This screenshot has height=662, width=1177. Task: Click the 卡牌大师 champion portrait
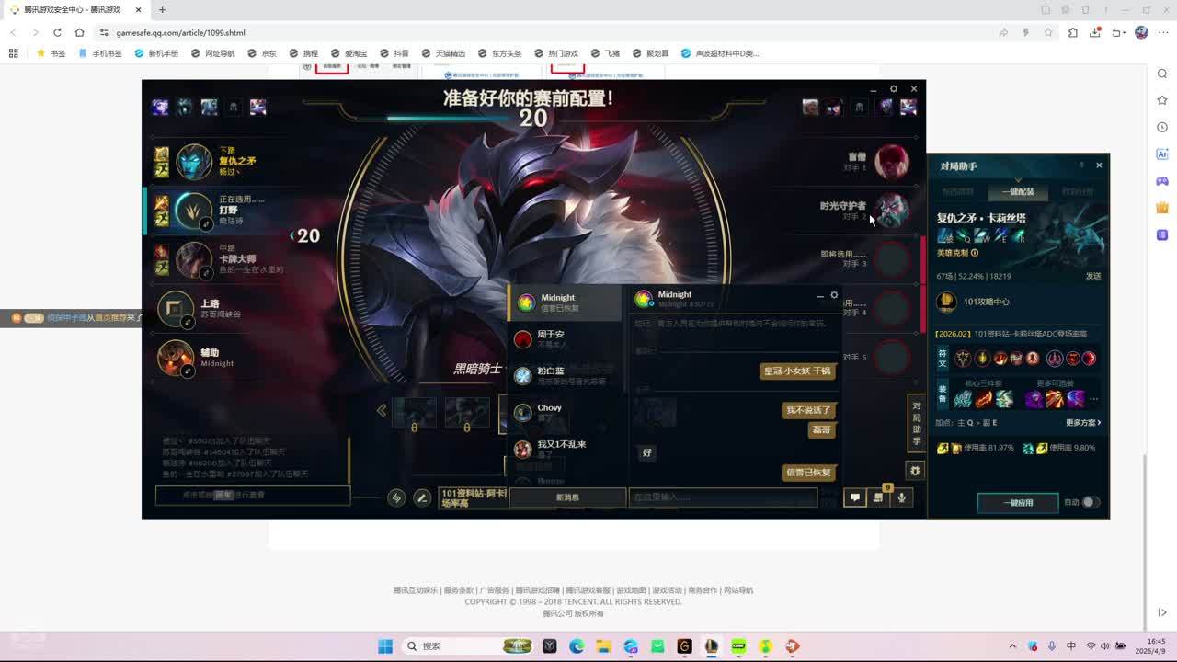pos(194,259)
